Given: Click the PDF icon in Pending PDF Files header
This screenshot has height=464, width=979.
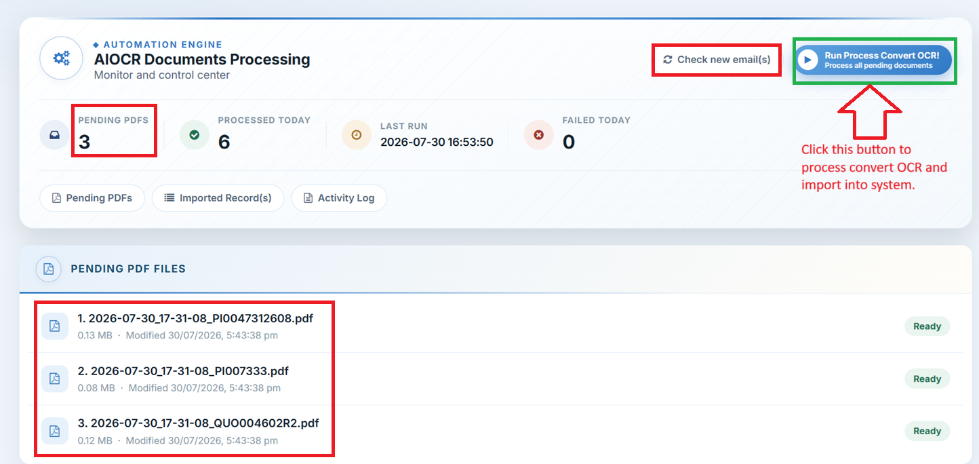Looking at the screenshot, I should pyautogui.click(x=49, y=269).
